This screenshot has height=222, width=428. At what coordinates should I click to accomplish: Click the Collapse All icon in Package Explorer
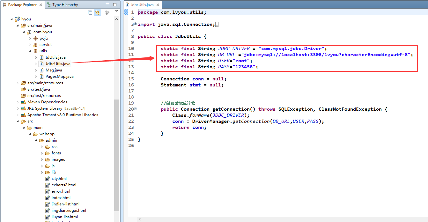point(90,12)
